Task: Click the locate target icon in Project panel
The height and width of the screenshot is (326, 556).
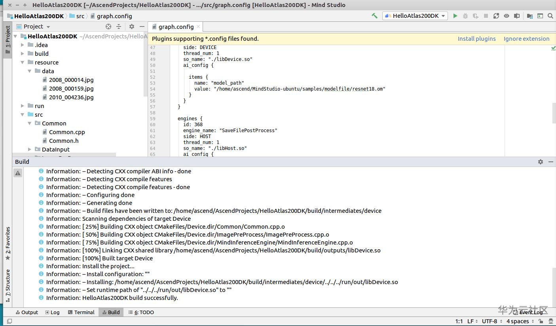Action: (x=108, y=27)
